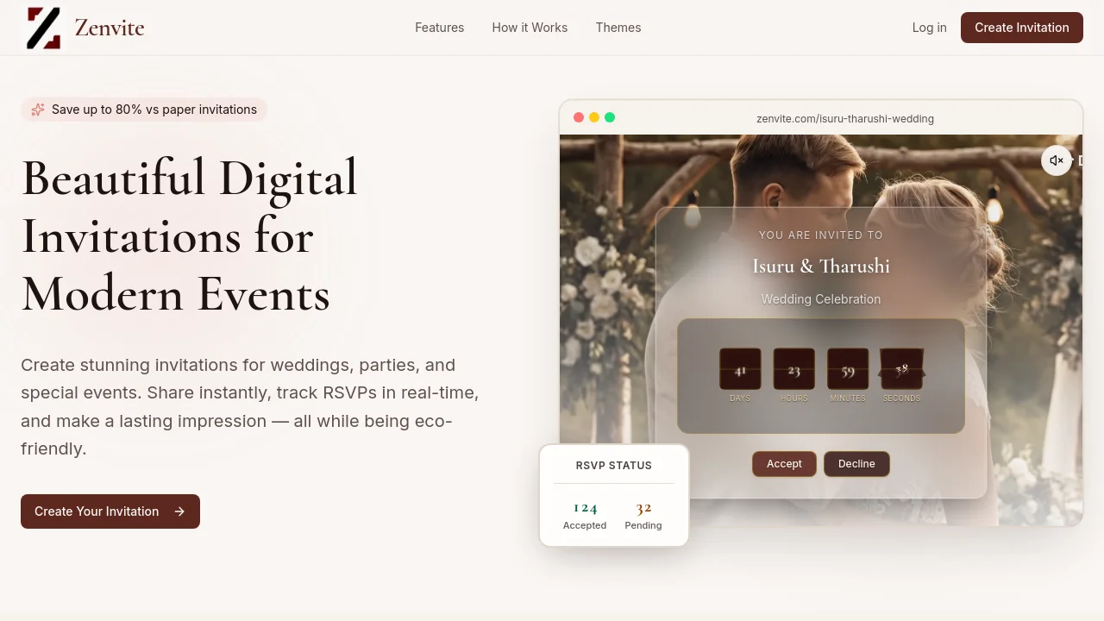The height and width of the screenshot is (621, 1104).
Task: Click the Zenvite Z logo icon
Action: [x=43, y=28]
